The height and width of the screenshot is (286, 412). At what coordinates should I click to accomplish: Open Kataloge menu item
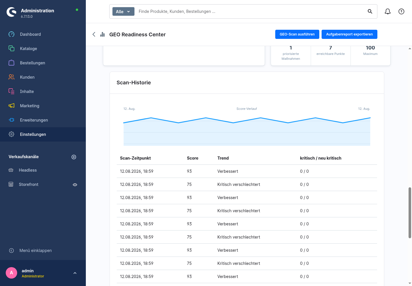click(x=43, y=49)
